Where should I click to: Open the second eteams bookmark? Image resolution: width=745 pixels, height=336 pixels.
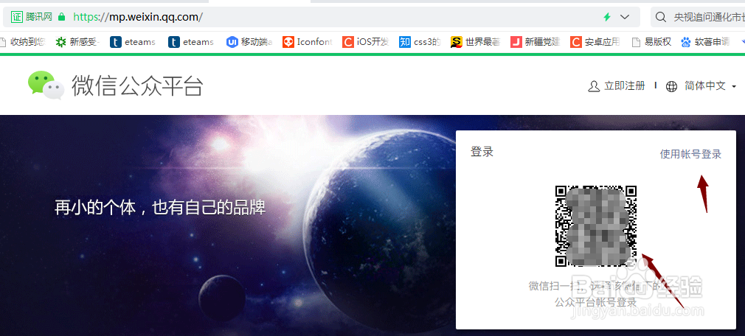pos(191,42)
